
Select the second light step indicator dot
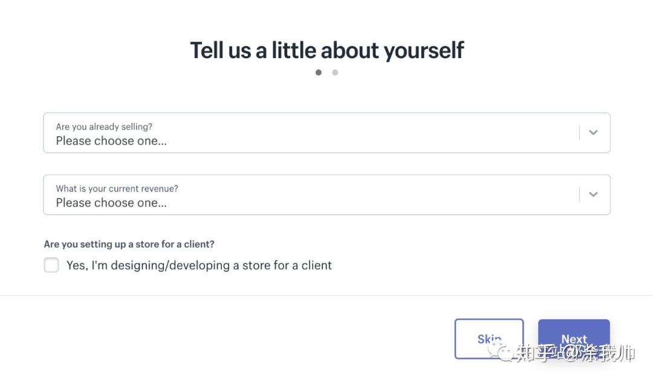pyautogui.click(x=335, y=73)
